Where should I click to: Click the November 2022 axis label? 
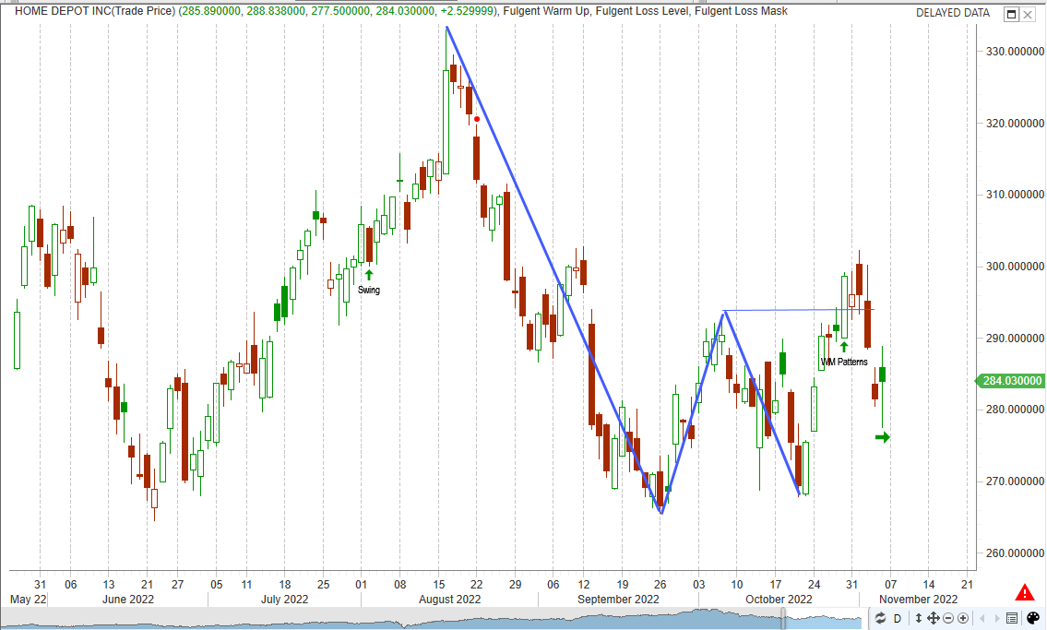(918, 600)
